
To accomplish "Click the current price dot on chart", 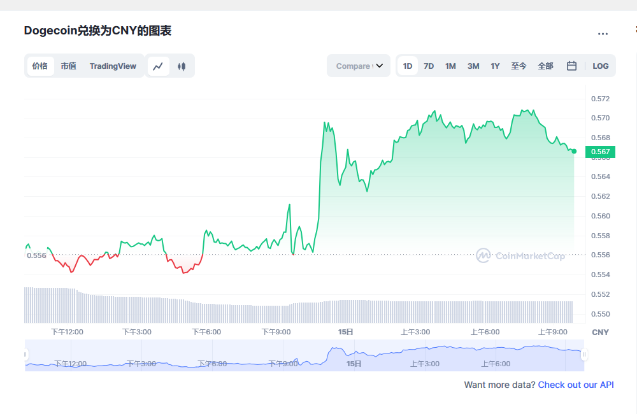I will click(x=574, y=151).
